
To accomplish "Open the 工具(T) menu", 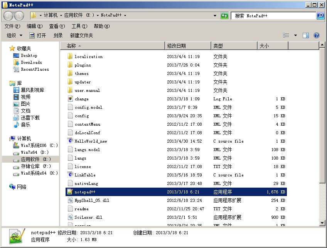I will point(79,26).
